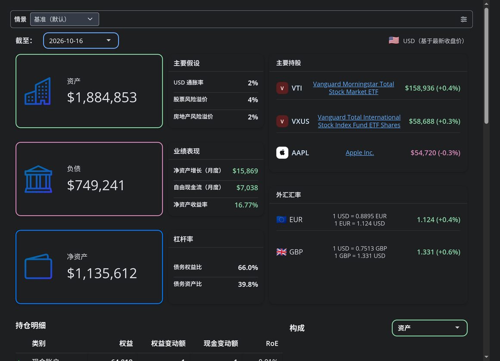Image resolution: width=500 pixels, height=361 pixels.
Task: Click the VTI Vanguard logo icon
Action: coord(282,88)
